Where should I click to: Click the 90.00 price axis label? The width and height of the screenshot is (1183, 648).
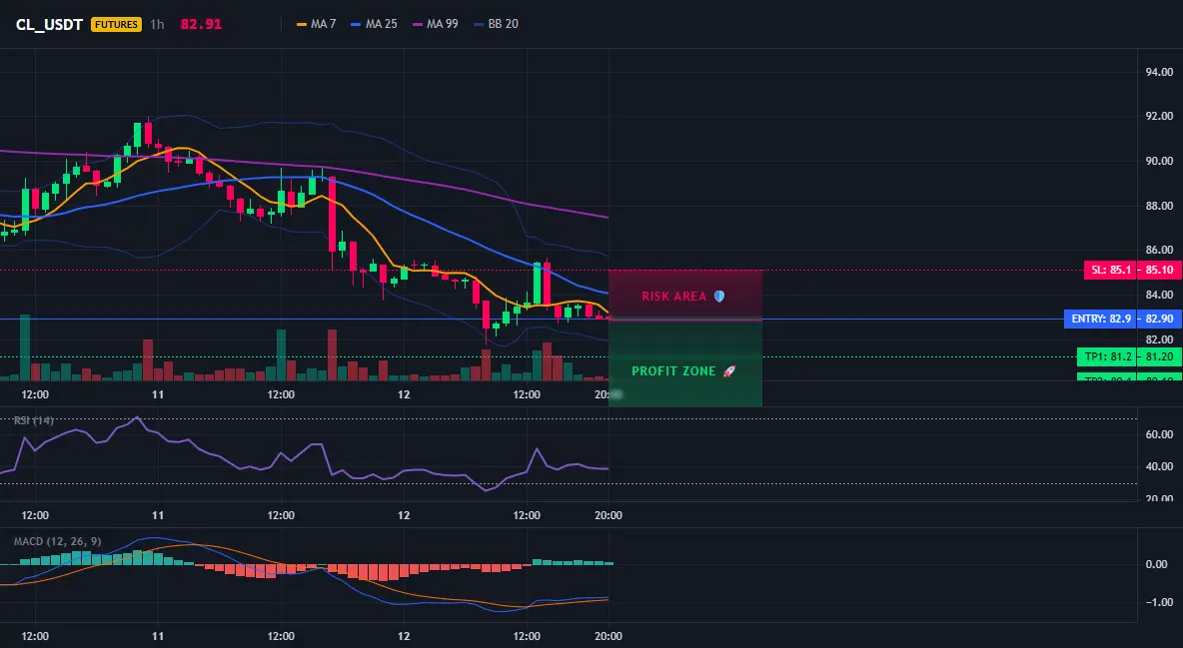click(1160, 161)
